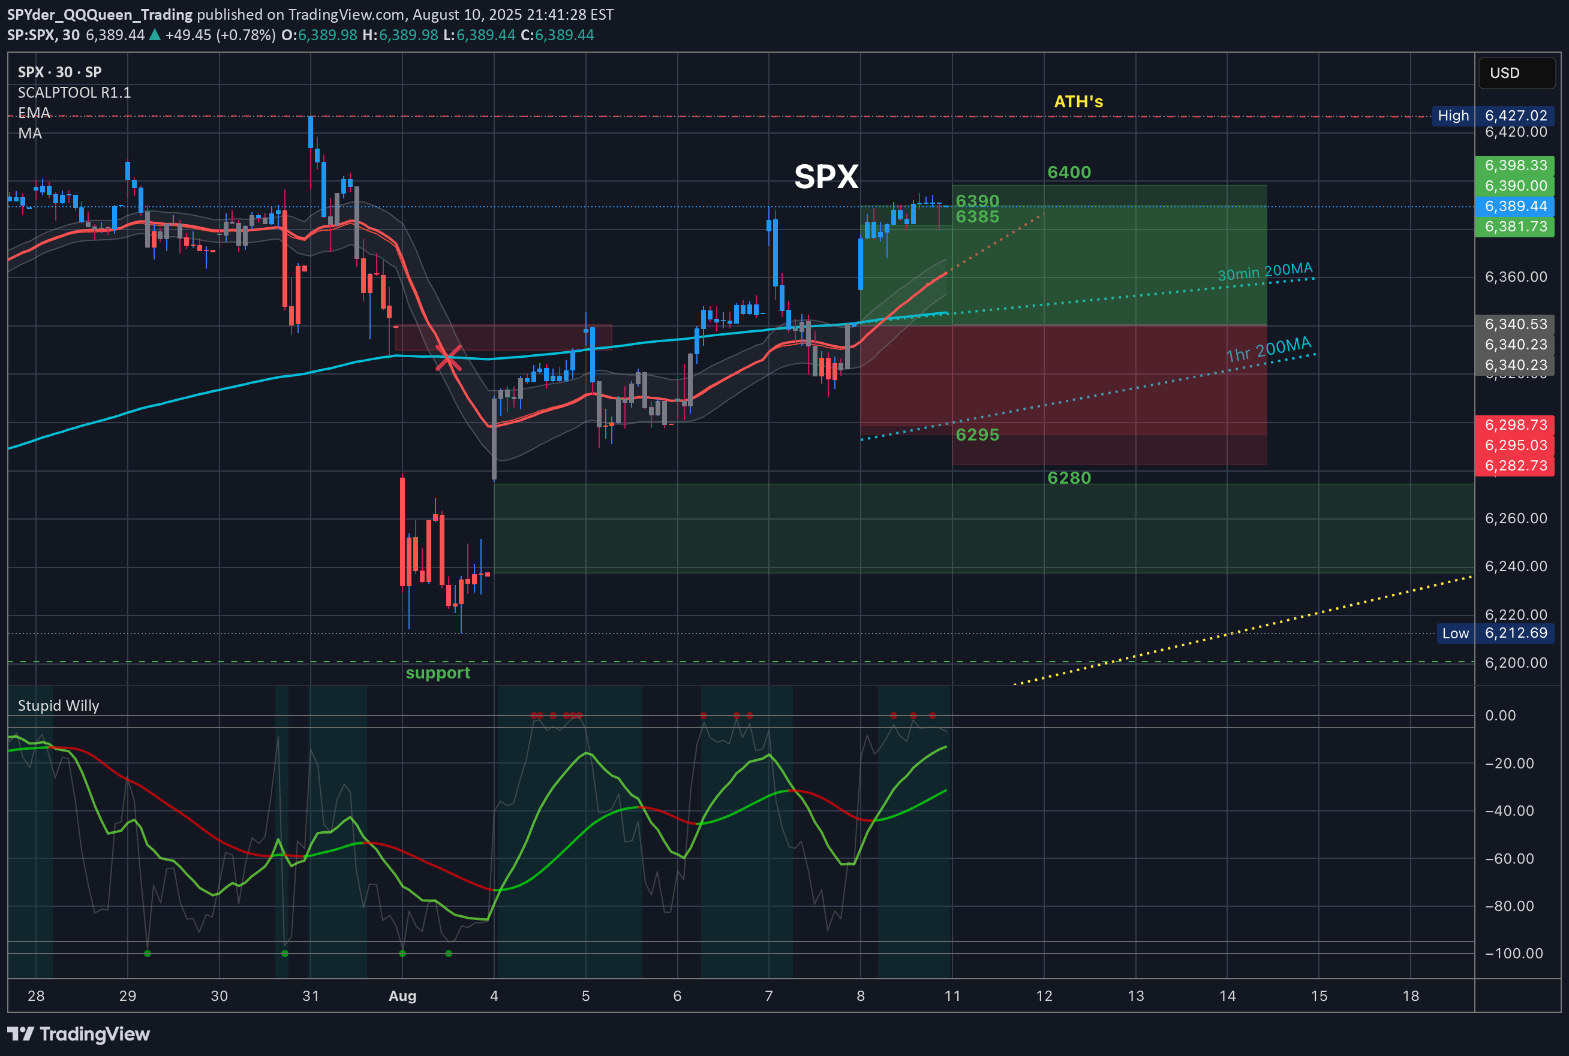
Task: Click the ATH's annotation
Action: click(x=1078, y=102)
